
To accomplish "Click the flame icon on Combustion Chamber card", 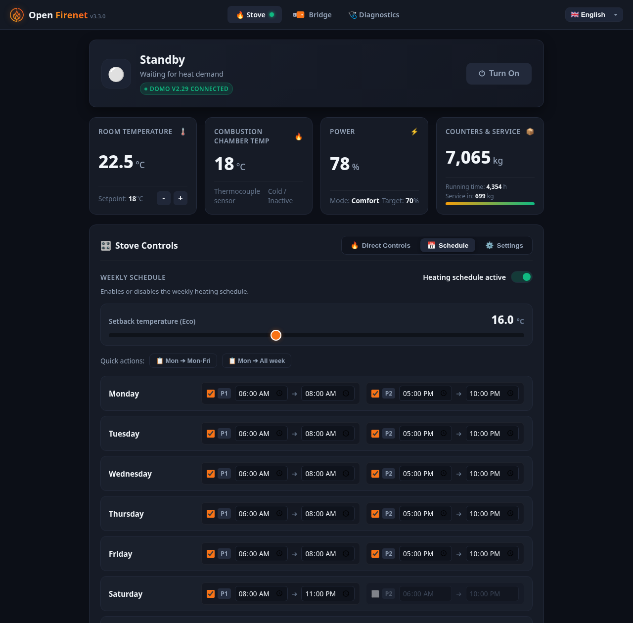I will tap(299, 136).
